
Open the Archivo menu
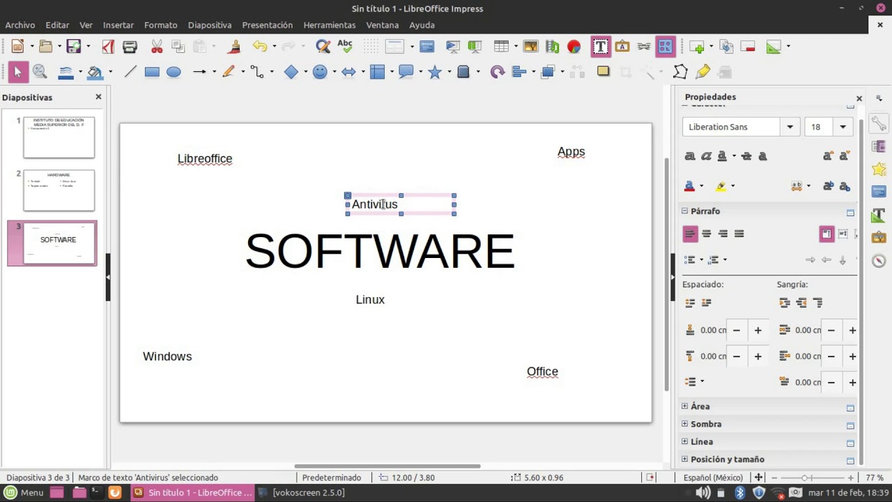20,24
